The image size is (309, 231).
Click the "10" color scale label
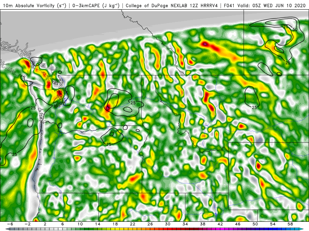(80, 224)
